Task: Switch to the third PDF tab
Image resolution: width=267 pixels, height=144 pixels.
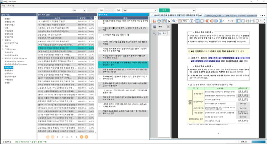Action: (x=241, y=16)
